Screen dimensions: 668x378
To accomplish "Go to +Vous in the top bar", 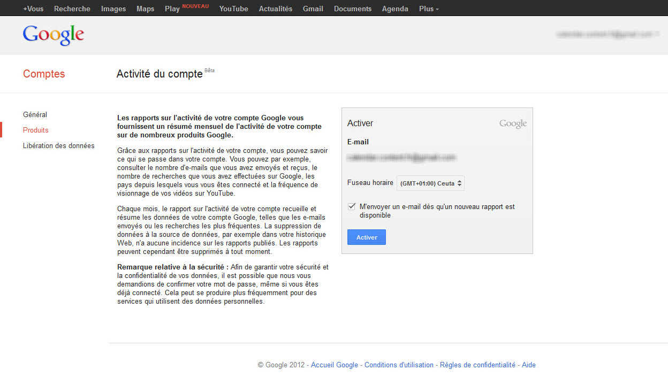I will (33, 9).
